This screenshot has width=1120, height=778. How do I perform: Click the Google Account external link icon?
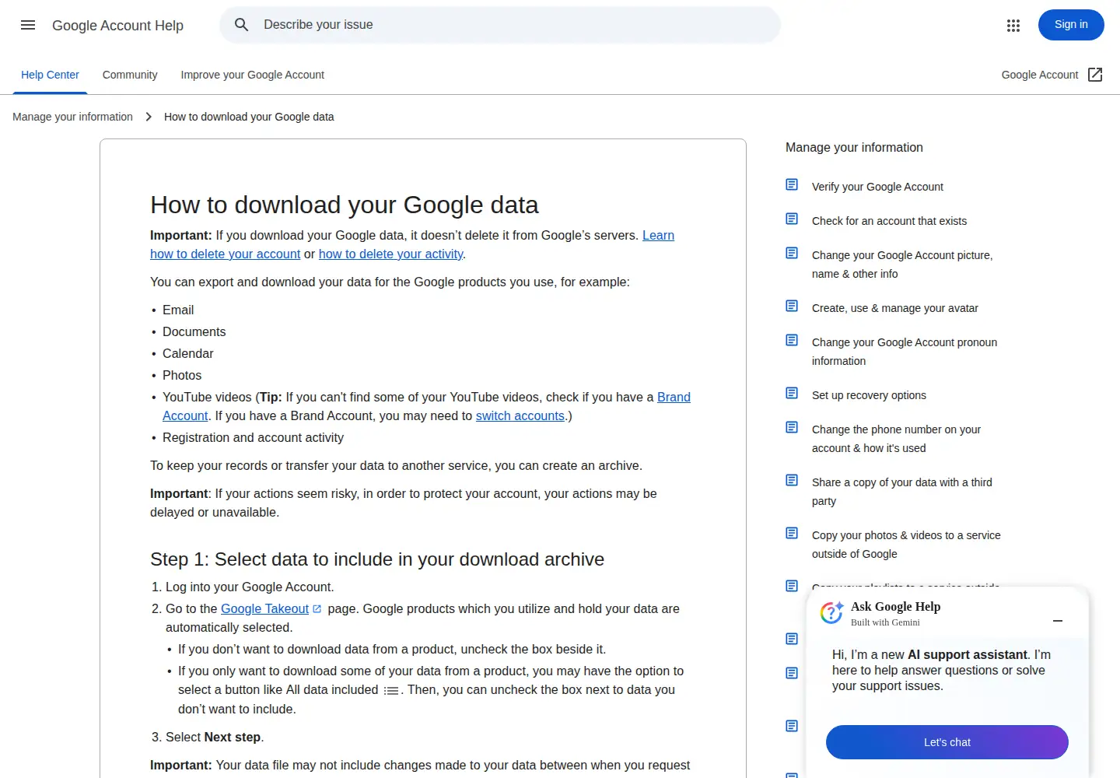1095,75
